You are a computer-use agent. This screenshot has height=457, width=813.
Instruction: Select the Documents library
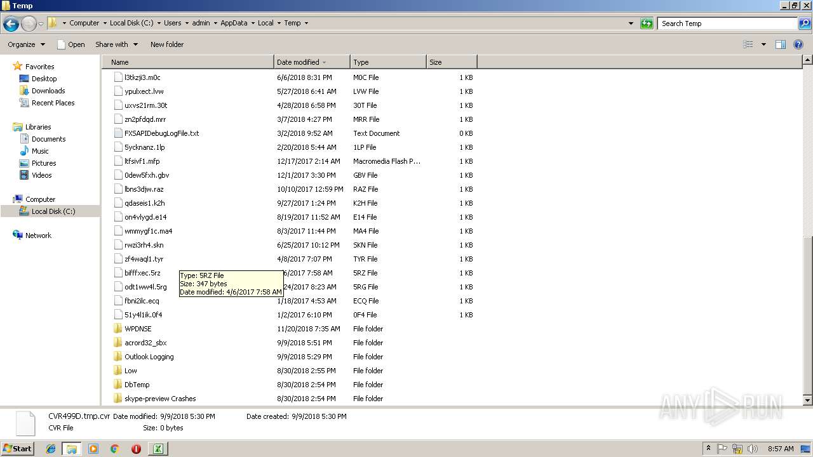click(x=48, y=139)
